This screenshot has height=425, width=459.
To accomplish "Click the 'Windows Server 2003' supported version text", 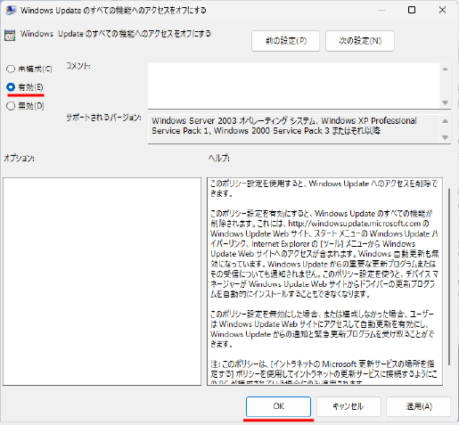I will coord(194,121).
